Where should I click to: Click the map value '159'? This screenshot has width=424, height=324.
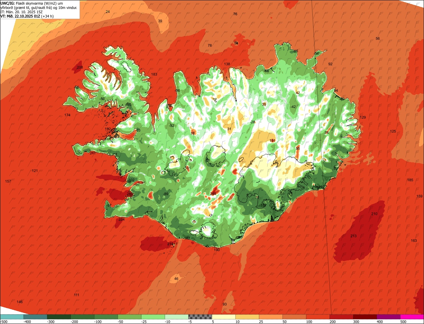pyautogui.click(x=419, y=196)
